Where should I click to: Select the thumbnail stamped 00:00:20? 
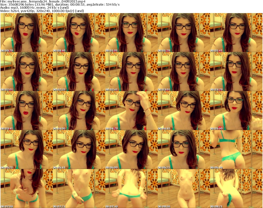(x=27, y=33)
